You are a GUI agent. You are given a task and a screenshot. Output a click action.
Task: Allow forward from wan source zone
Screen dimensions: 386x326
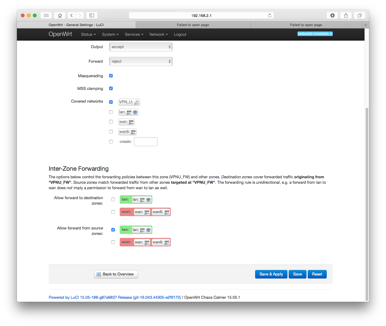click(113, 242)
